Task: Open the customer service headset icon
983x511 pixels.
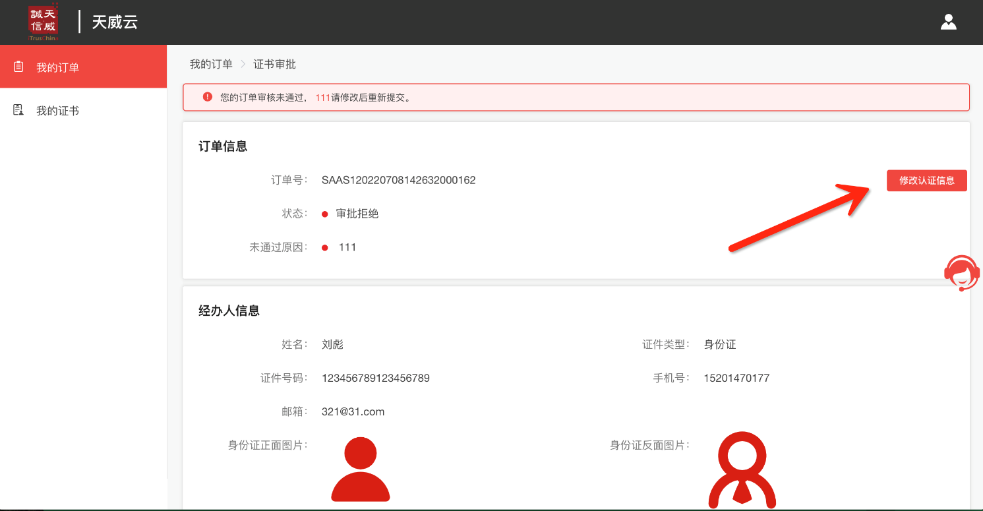Action: coord(961,273)
